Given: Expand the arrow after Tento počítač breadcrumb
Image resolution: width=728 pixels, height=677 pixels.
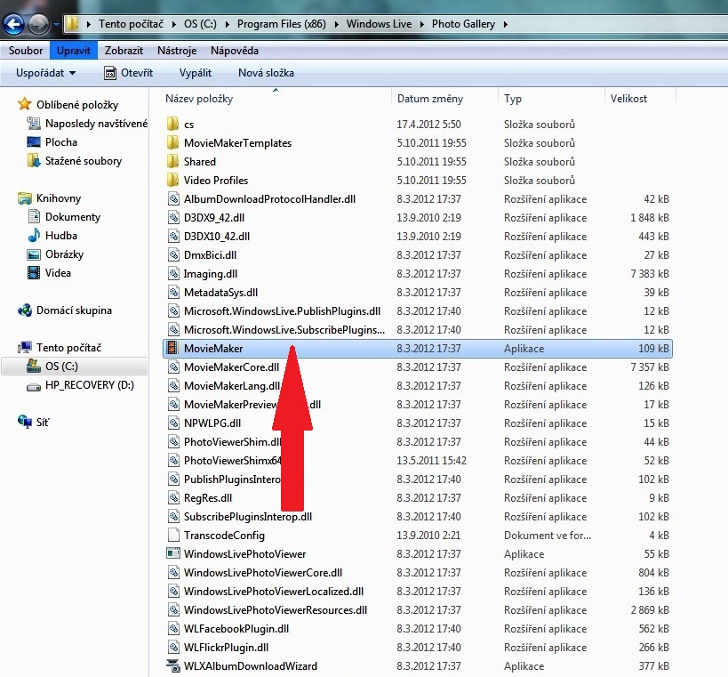Looking at the screenshot, I should (173, 24).
